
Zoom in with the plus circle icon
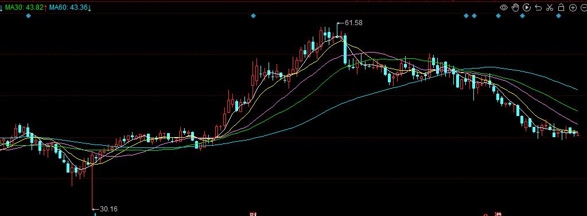573,7
